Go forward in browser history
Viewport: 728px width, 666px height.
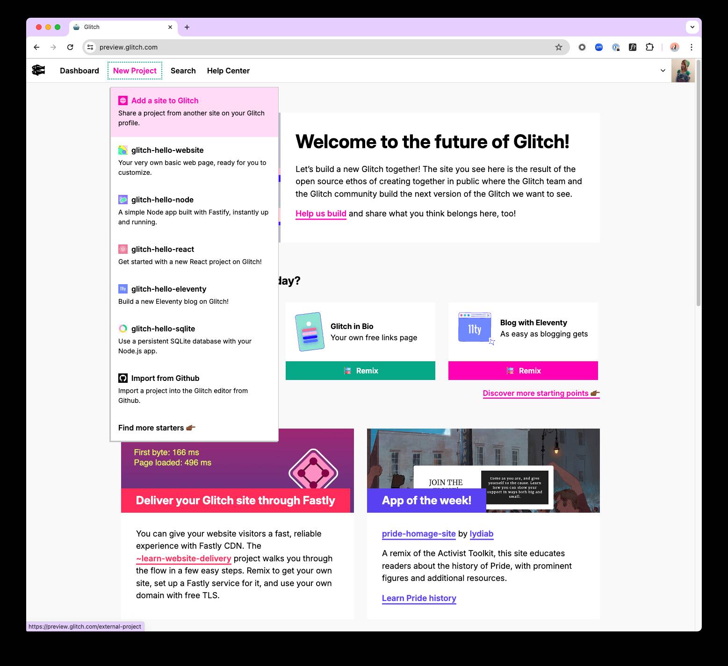[53, 47]
